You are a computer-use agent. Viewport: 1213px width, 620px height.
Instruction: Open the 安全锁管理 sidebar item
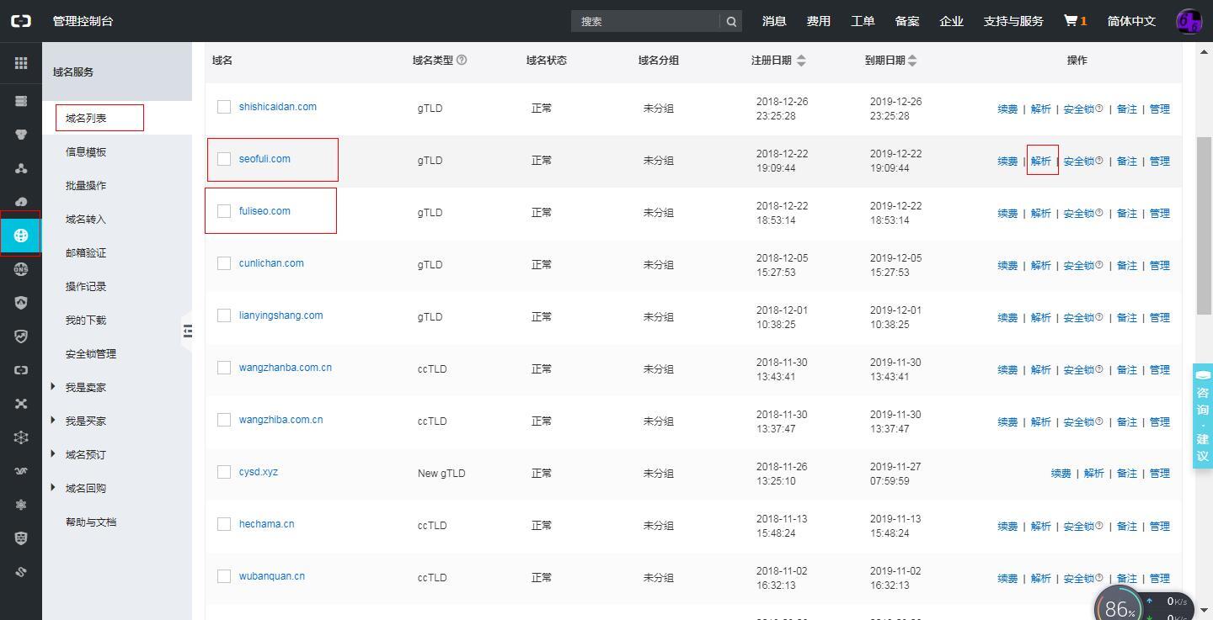click(x=91, y=353)
